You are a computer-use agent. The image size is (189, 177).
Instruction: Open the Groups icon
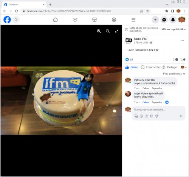[x=114, y=20]
